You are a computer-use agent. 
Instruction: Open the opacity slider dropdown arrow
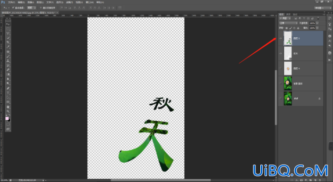tap(317, 23)
